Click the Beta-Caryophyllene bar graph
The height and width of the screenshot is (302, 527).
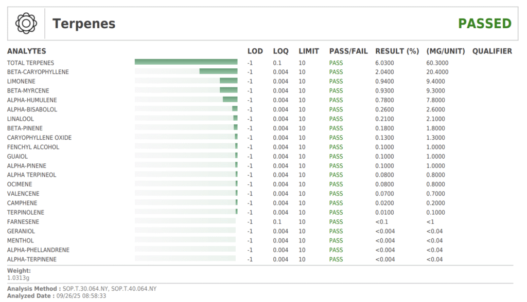[x=218, y=72]
